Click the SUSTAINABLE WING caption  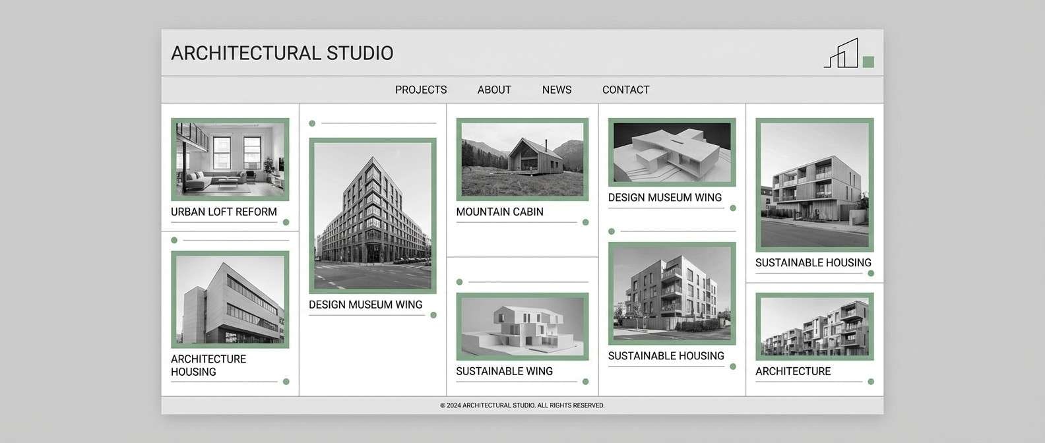coord(504,371)
